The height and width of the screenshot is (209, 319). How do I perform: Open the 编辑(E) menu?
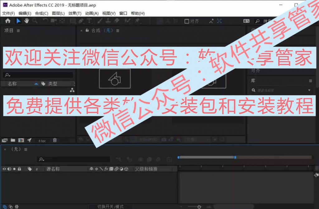tap(25, 13)
